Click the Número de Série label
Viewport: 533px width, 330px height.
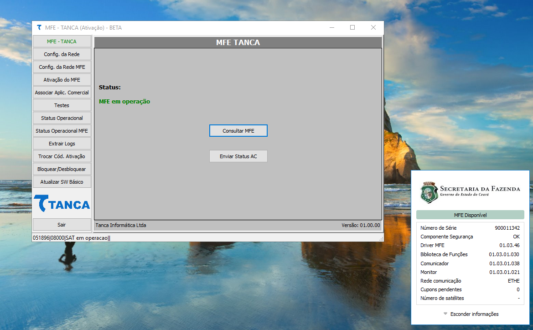(x=439, y=228)
